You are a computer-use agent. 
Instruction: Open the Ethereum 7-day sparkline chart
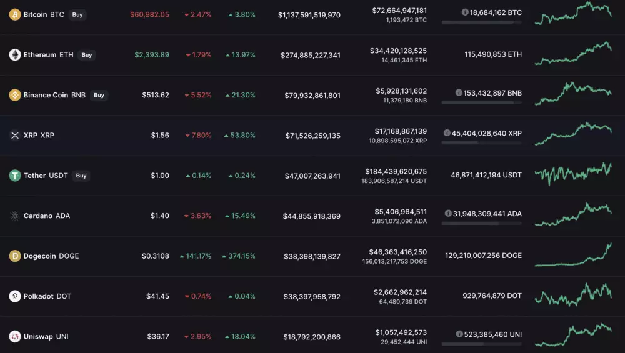pyautogui.click(x=573, y=54)
